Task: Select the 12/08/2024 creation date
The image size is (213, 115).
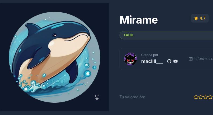Action: coord(203,59)
